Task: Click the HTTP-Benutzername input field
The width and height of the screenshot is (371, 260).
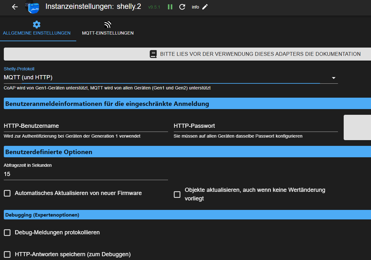Action: coord(86,126)
